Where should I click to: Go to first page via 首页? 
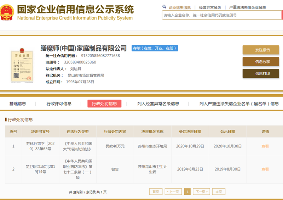click(156, 191)
